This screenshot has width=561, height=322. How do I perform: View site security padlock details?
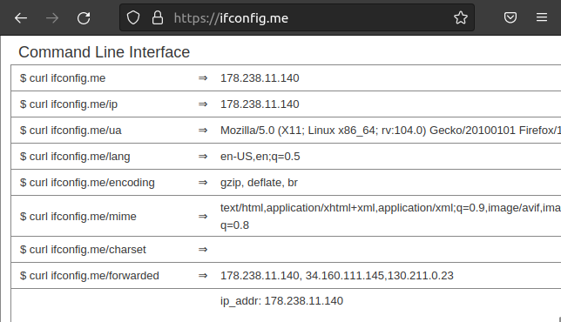coord(158,17)
